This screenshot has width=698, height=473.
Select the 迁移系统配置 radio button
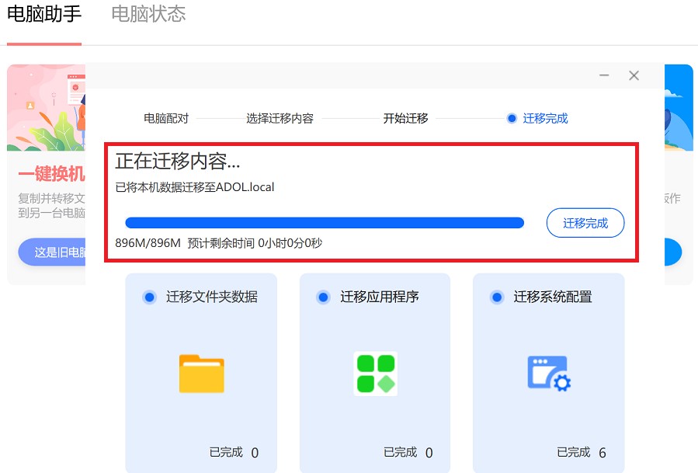(496, 297)
